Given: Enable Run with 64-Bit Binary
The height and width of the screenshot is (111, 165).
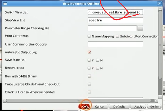Looking at the screenshot, I should [89, 76].
